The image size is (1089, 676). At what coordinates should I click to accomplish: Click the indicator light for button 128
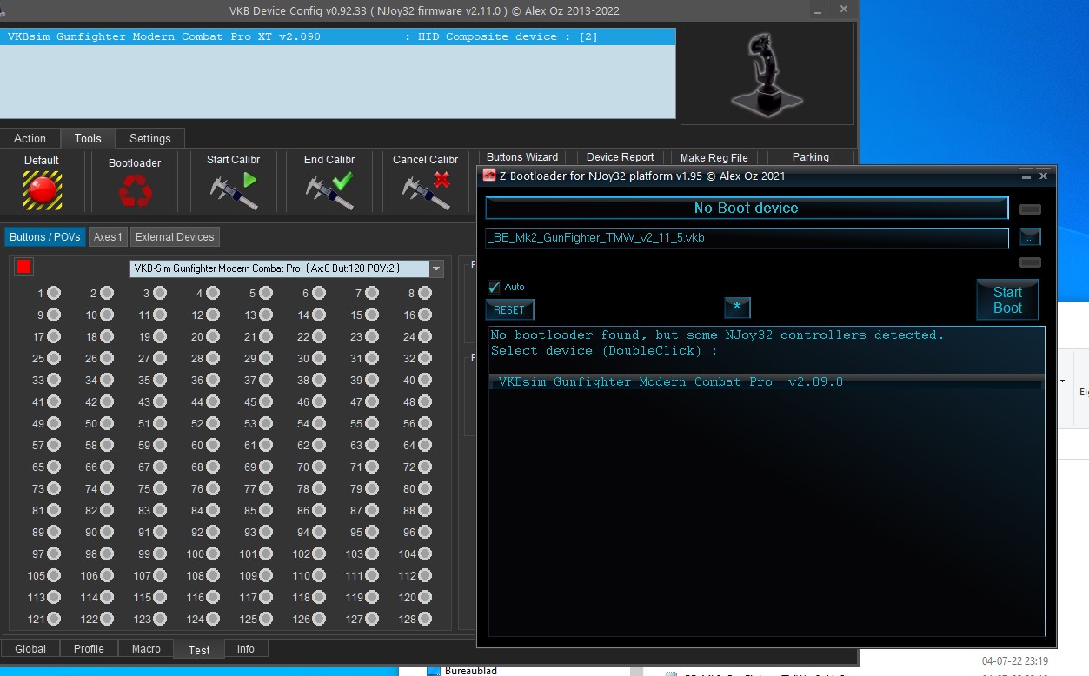(x=425, y=620)
